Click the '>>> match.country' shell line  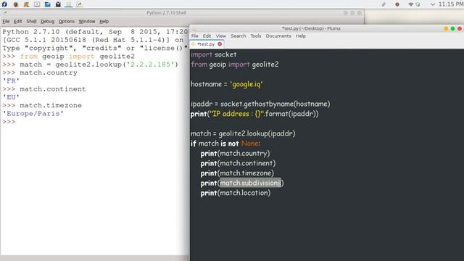(40, 72)
